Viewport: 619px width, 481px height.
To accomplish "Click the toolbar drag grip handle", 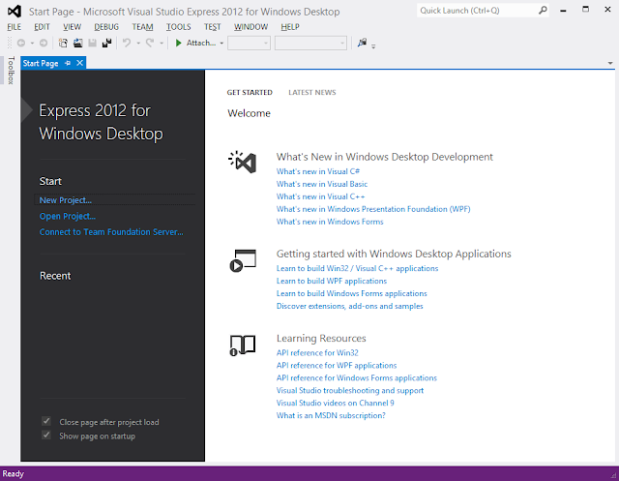I will [x=10, y=43].
